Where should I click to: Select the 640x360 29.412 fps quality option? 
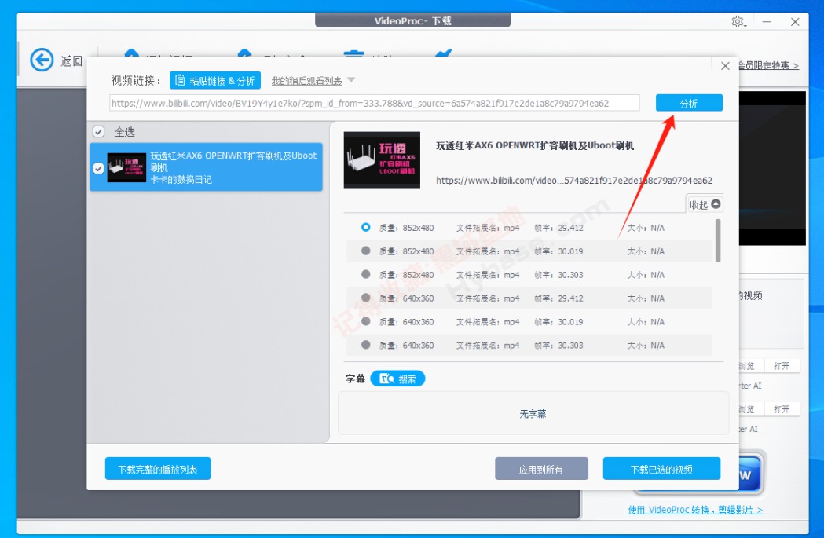point(366,298)
